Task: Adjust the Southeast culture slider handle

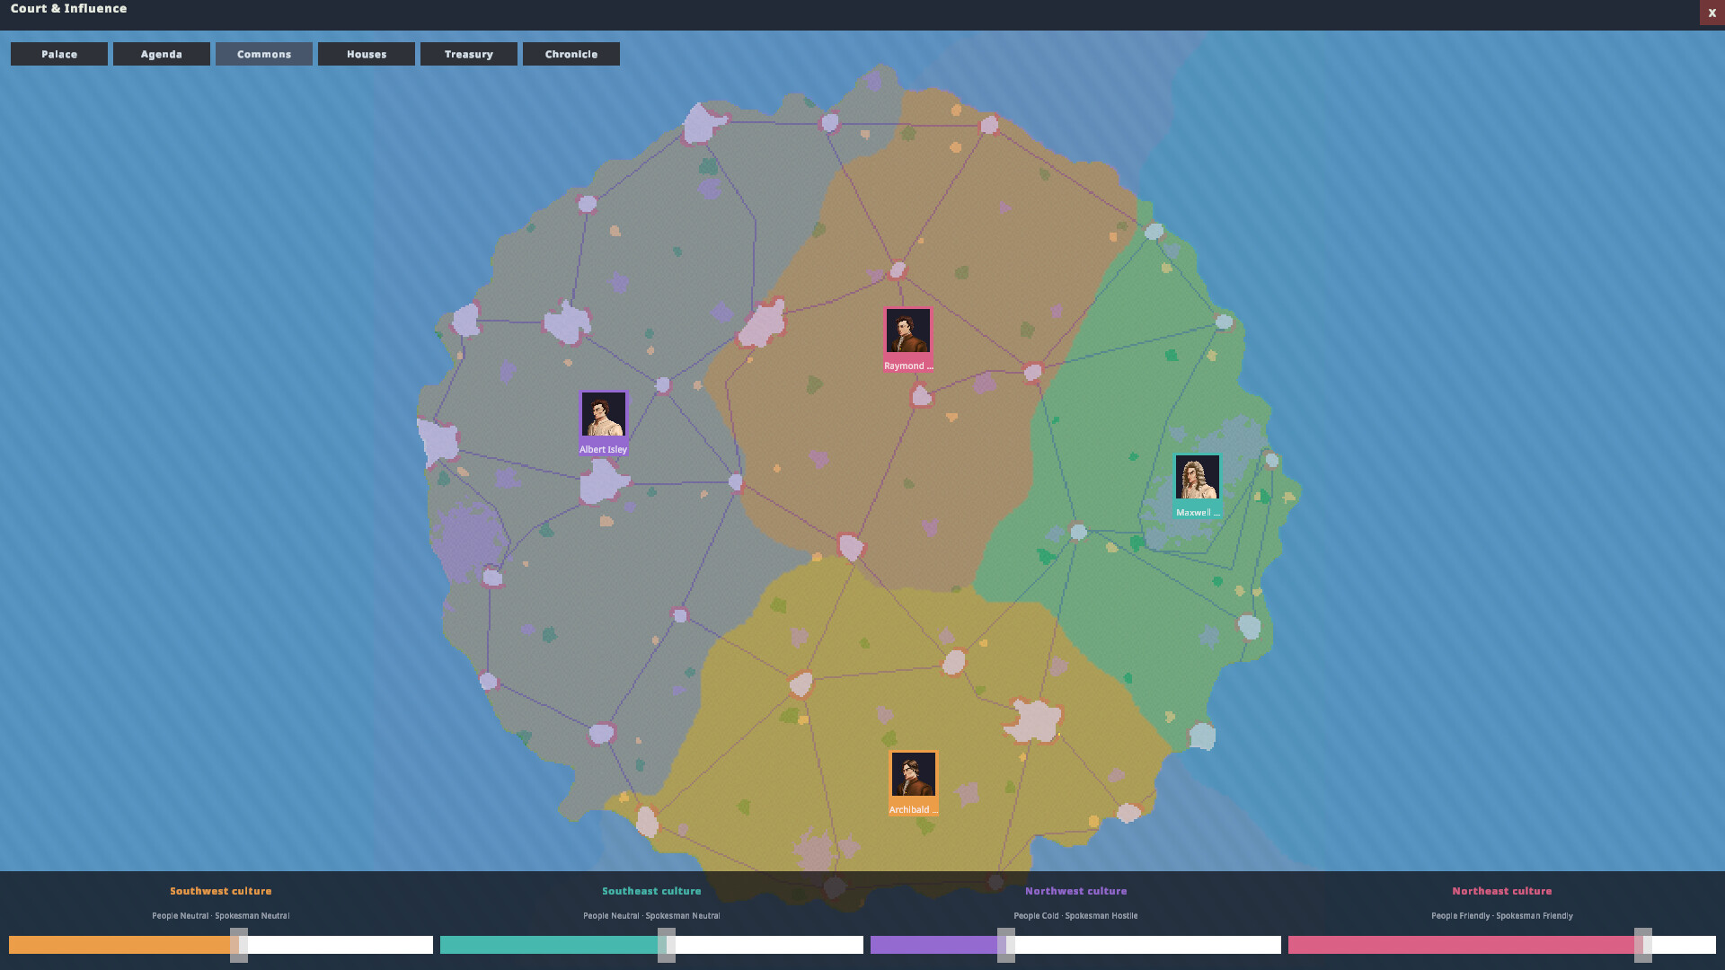Action: [x=667, y=945]
